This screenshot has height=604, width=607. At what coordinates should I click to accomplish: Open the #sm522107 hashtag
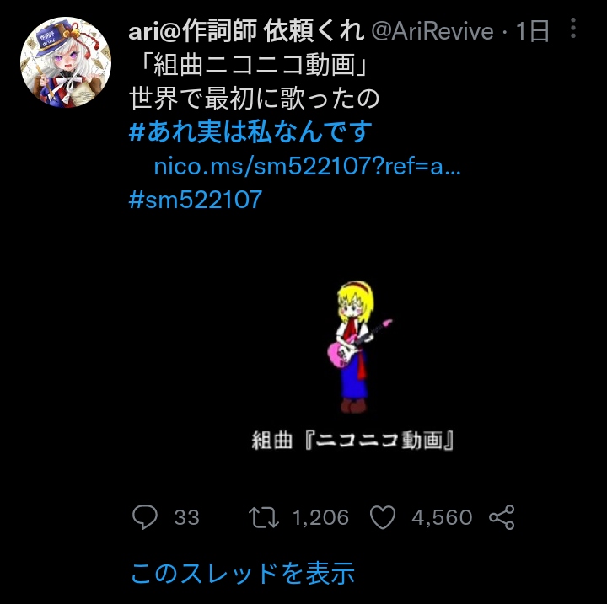pyautogui.click(x=196, y=200)
